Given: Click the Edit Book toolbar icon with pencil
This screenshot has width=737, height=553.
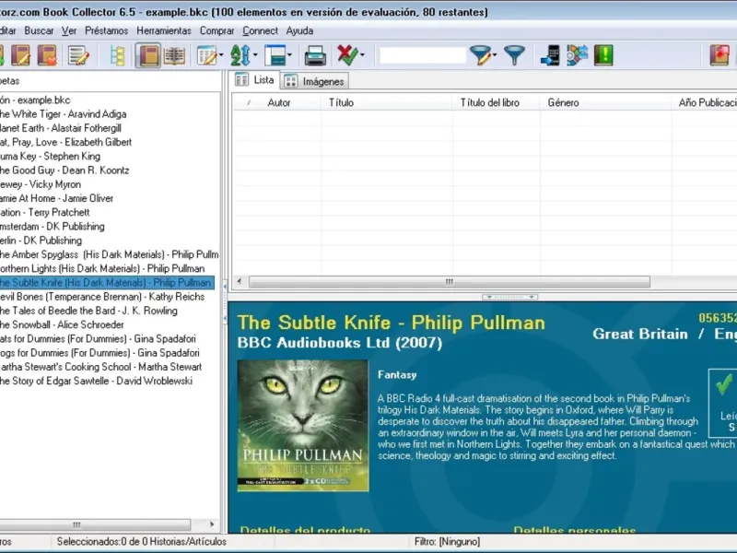Looking at the screenshot, I should (x=20, y=55).
